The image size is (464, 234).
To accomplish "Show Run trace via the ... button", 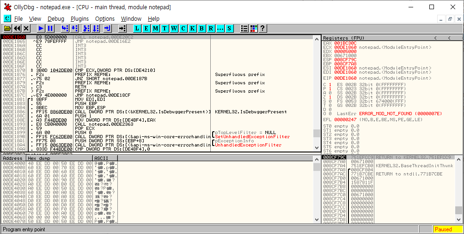I will [220, 28].
